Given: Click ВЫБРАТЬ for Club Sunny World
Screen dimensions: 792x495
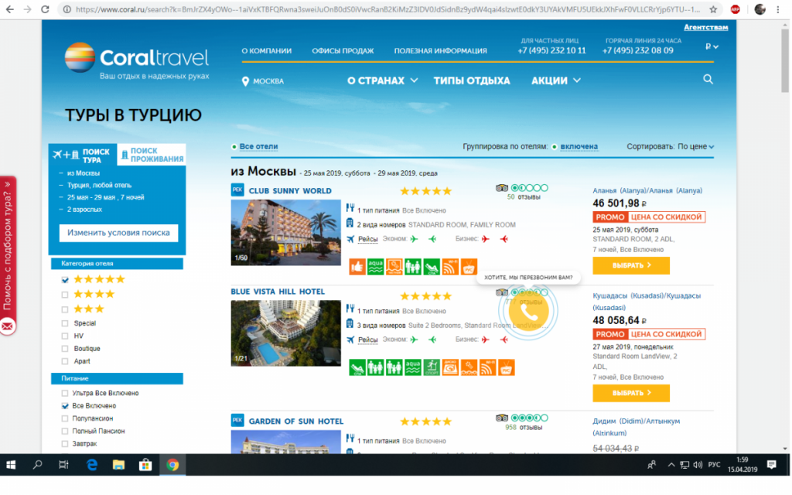Looking at the screenshot, I should click(x=631, y=265).
